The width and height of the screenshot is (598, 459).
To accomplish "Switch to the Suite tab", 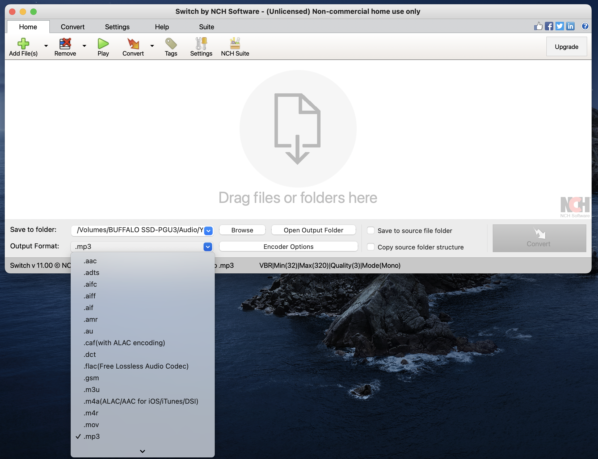I will click(x=207, y=27).
